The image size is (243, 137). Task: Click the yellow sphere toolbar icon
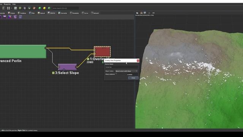[44, 8]
